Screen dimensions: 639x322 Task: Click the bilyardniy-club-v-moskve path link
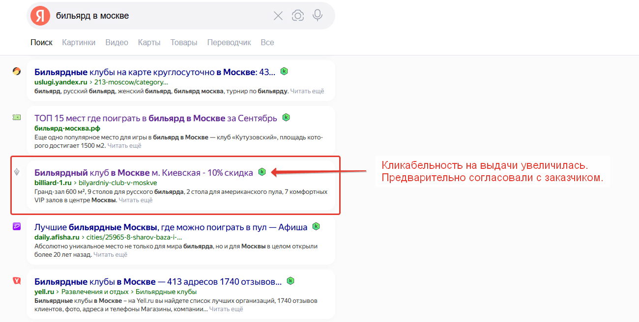(118, 183)
